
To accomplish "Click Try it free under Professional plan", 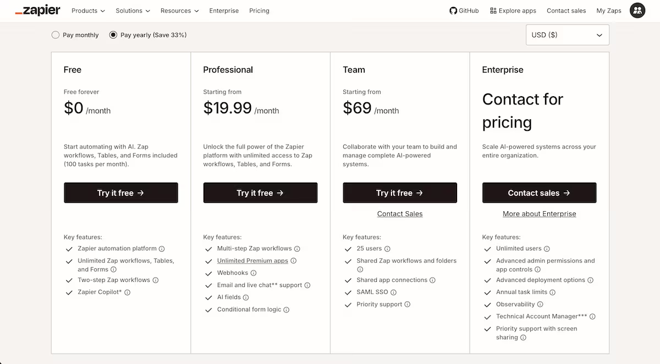I will pos(260,193).
